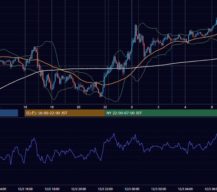Screen dimensions: 217x192
Task: Click the 16 hour label on the time axis
Action: [x=25, y=107]
